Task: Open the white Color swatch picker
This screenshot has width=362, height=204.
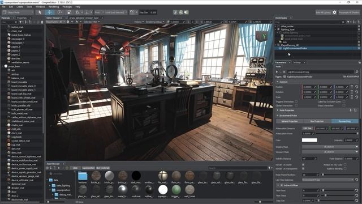Action: [x=309, y=140]
